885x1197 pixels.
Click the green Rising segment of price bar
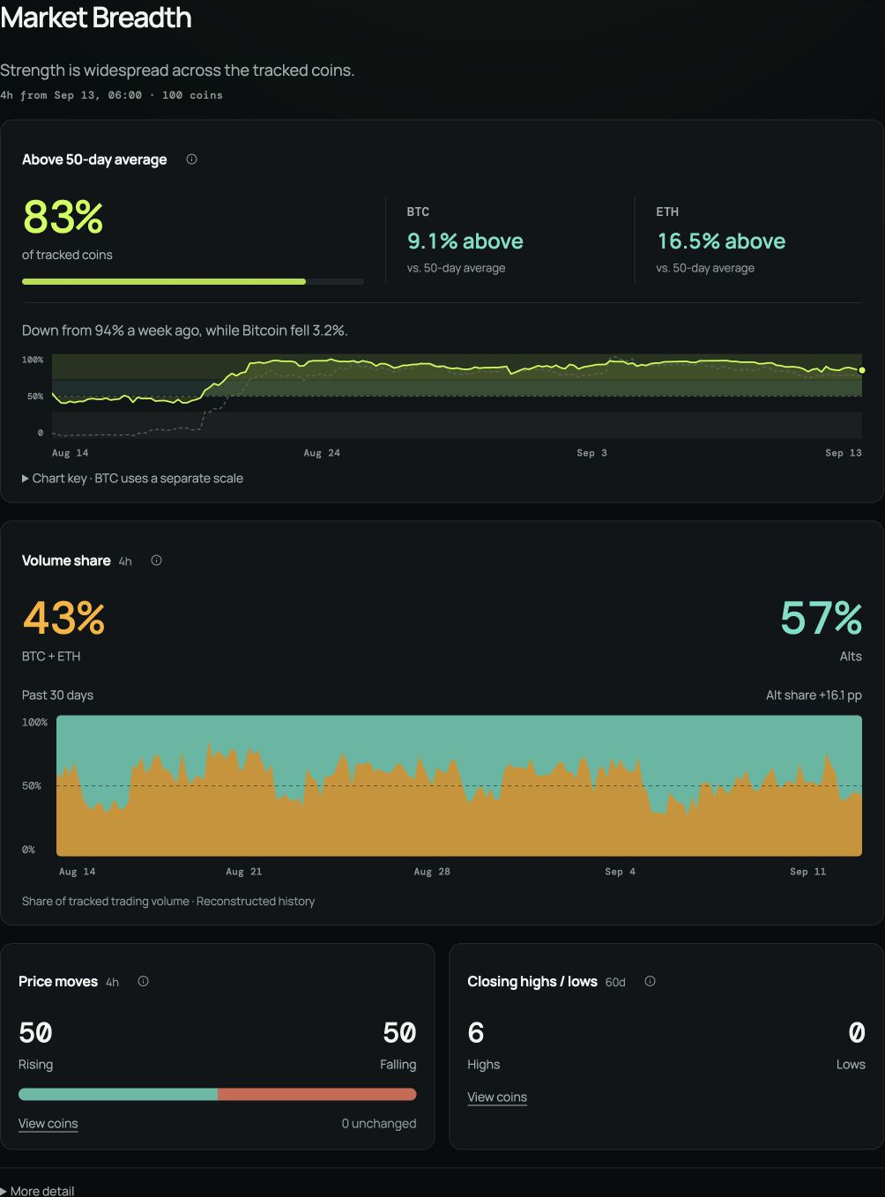coord(118,1094)
